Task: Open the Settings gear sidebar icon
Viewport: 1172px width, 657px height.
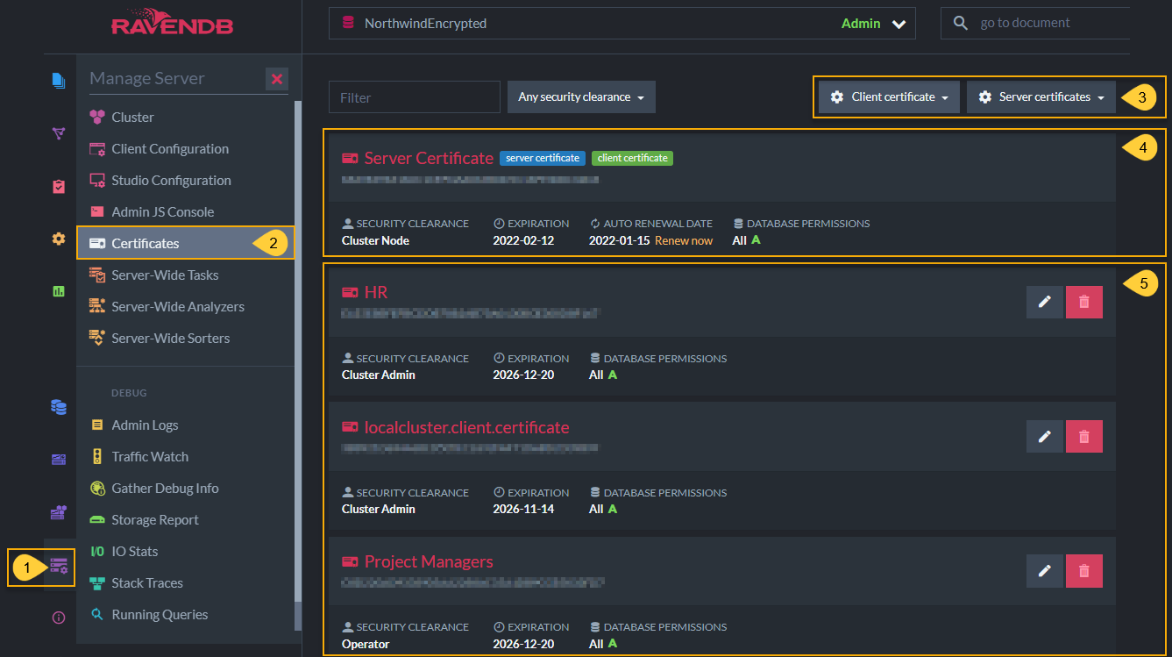Action: pos(59,239)
